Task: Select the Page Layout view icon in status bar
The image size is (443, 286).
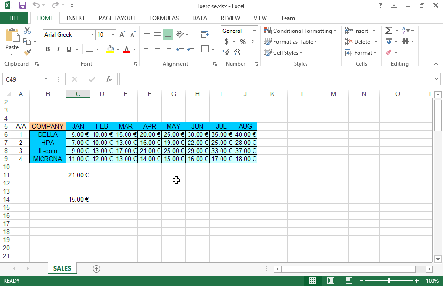Action: click(331, 280)
